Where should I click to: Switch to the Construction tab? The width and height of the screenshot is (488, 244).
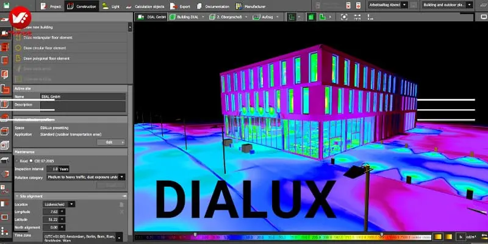click(x=82, y=6)
